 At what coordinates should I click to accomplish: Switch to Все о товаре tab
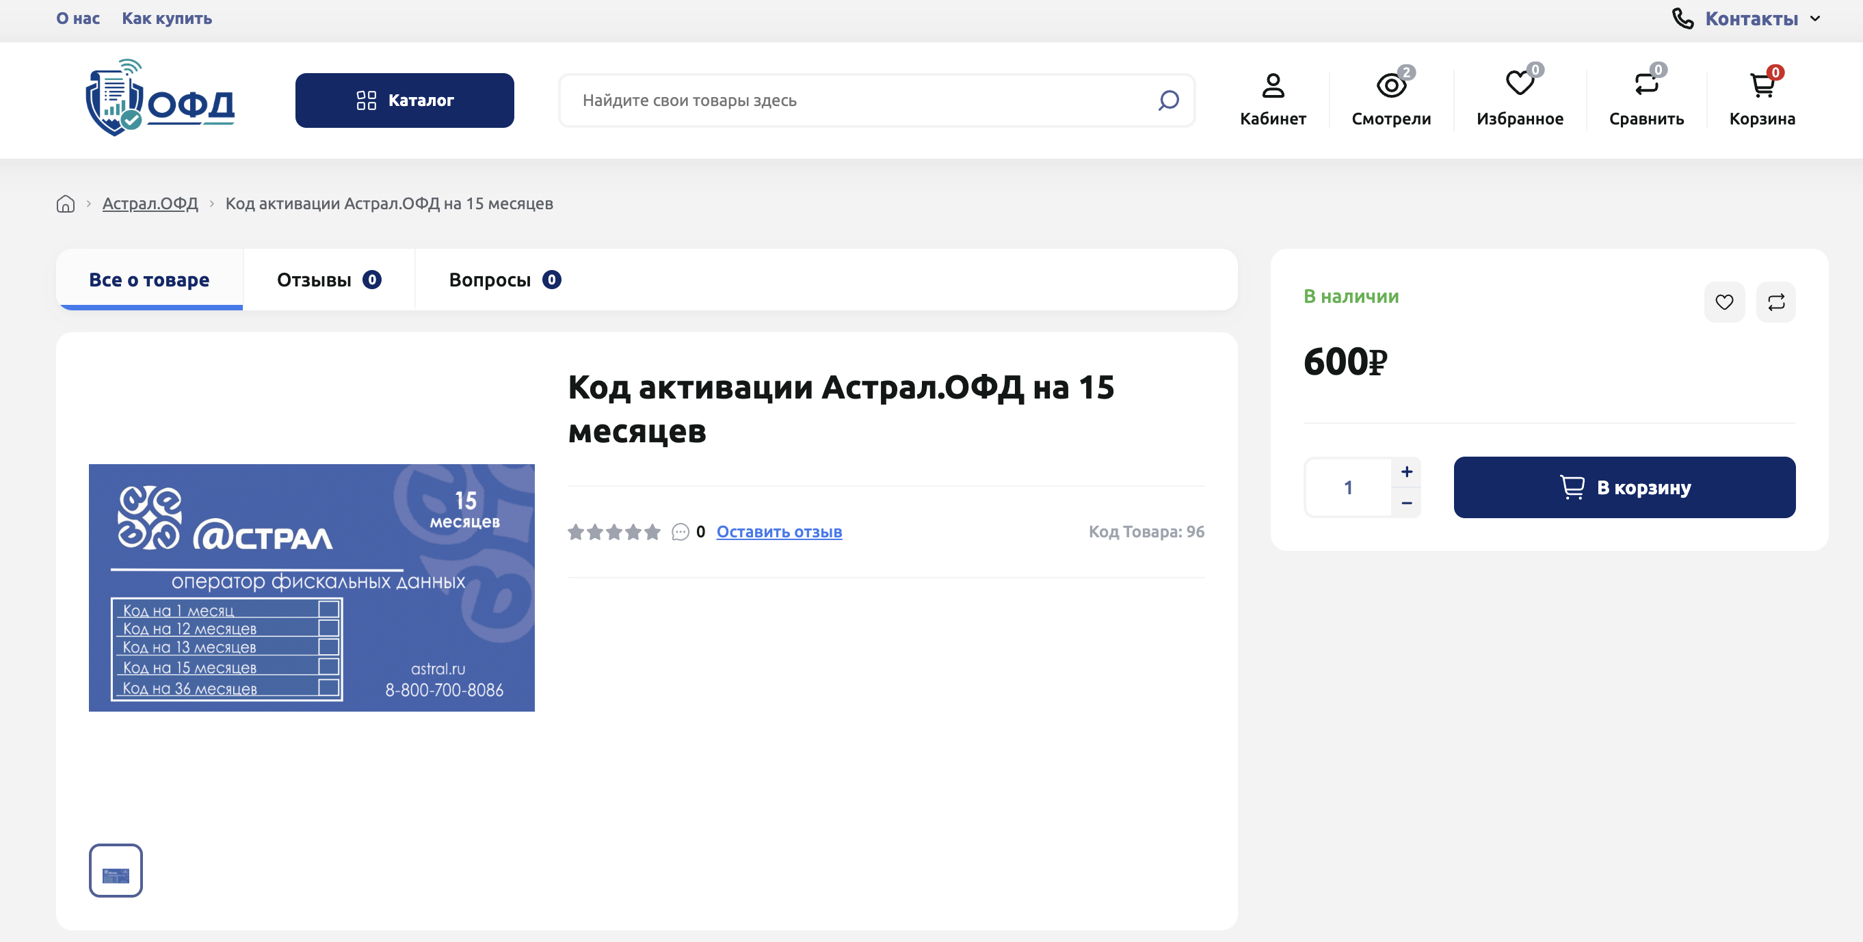(x=149, y=280)
